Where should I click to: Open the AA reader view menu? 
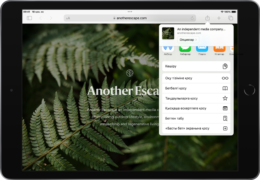(x=68, y=18)
